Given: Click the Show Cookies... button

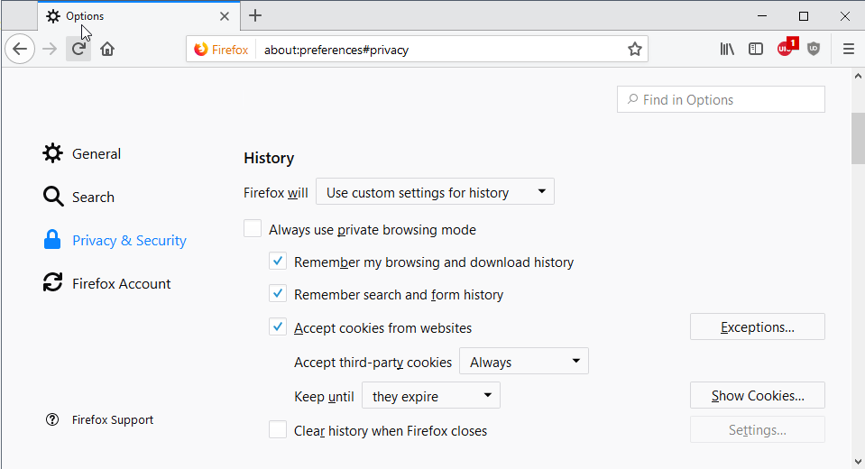Looking at the screenshot, I should [x=757, y=395].
